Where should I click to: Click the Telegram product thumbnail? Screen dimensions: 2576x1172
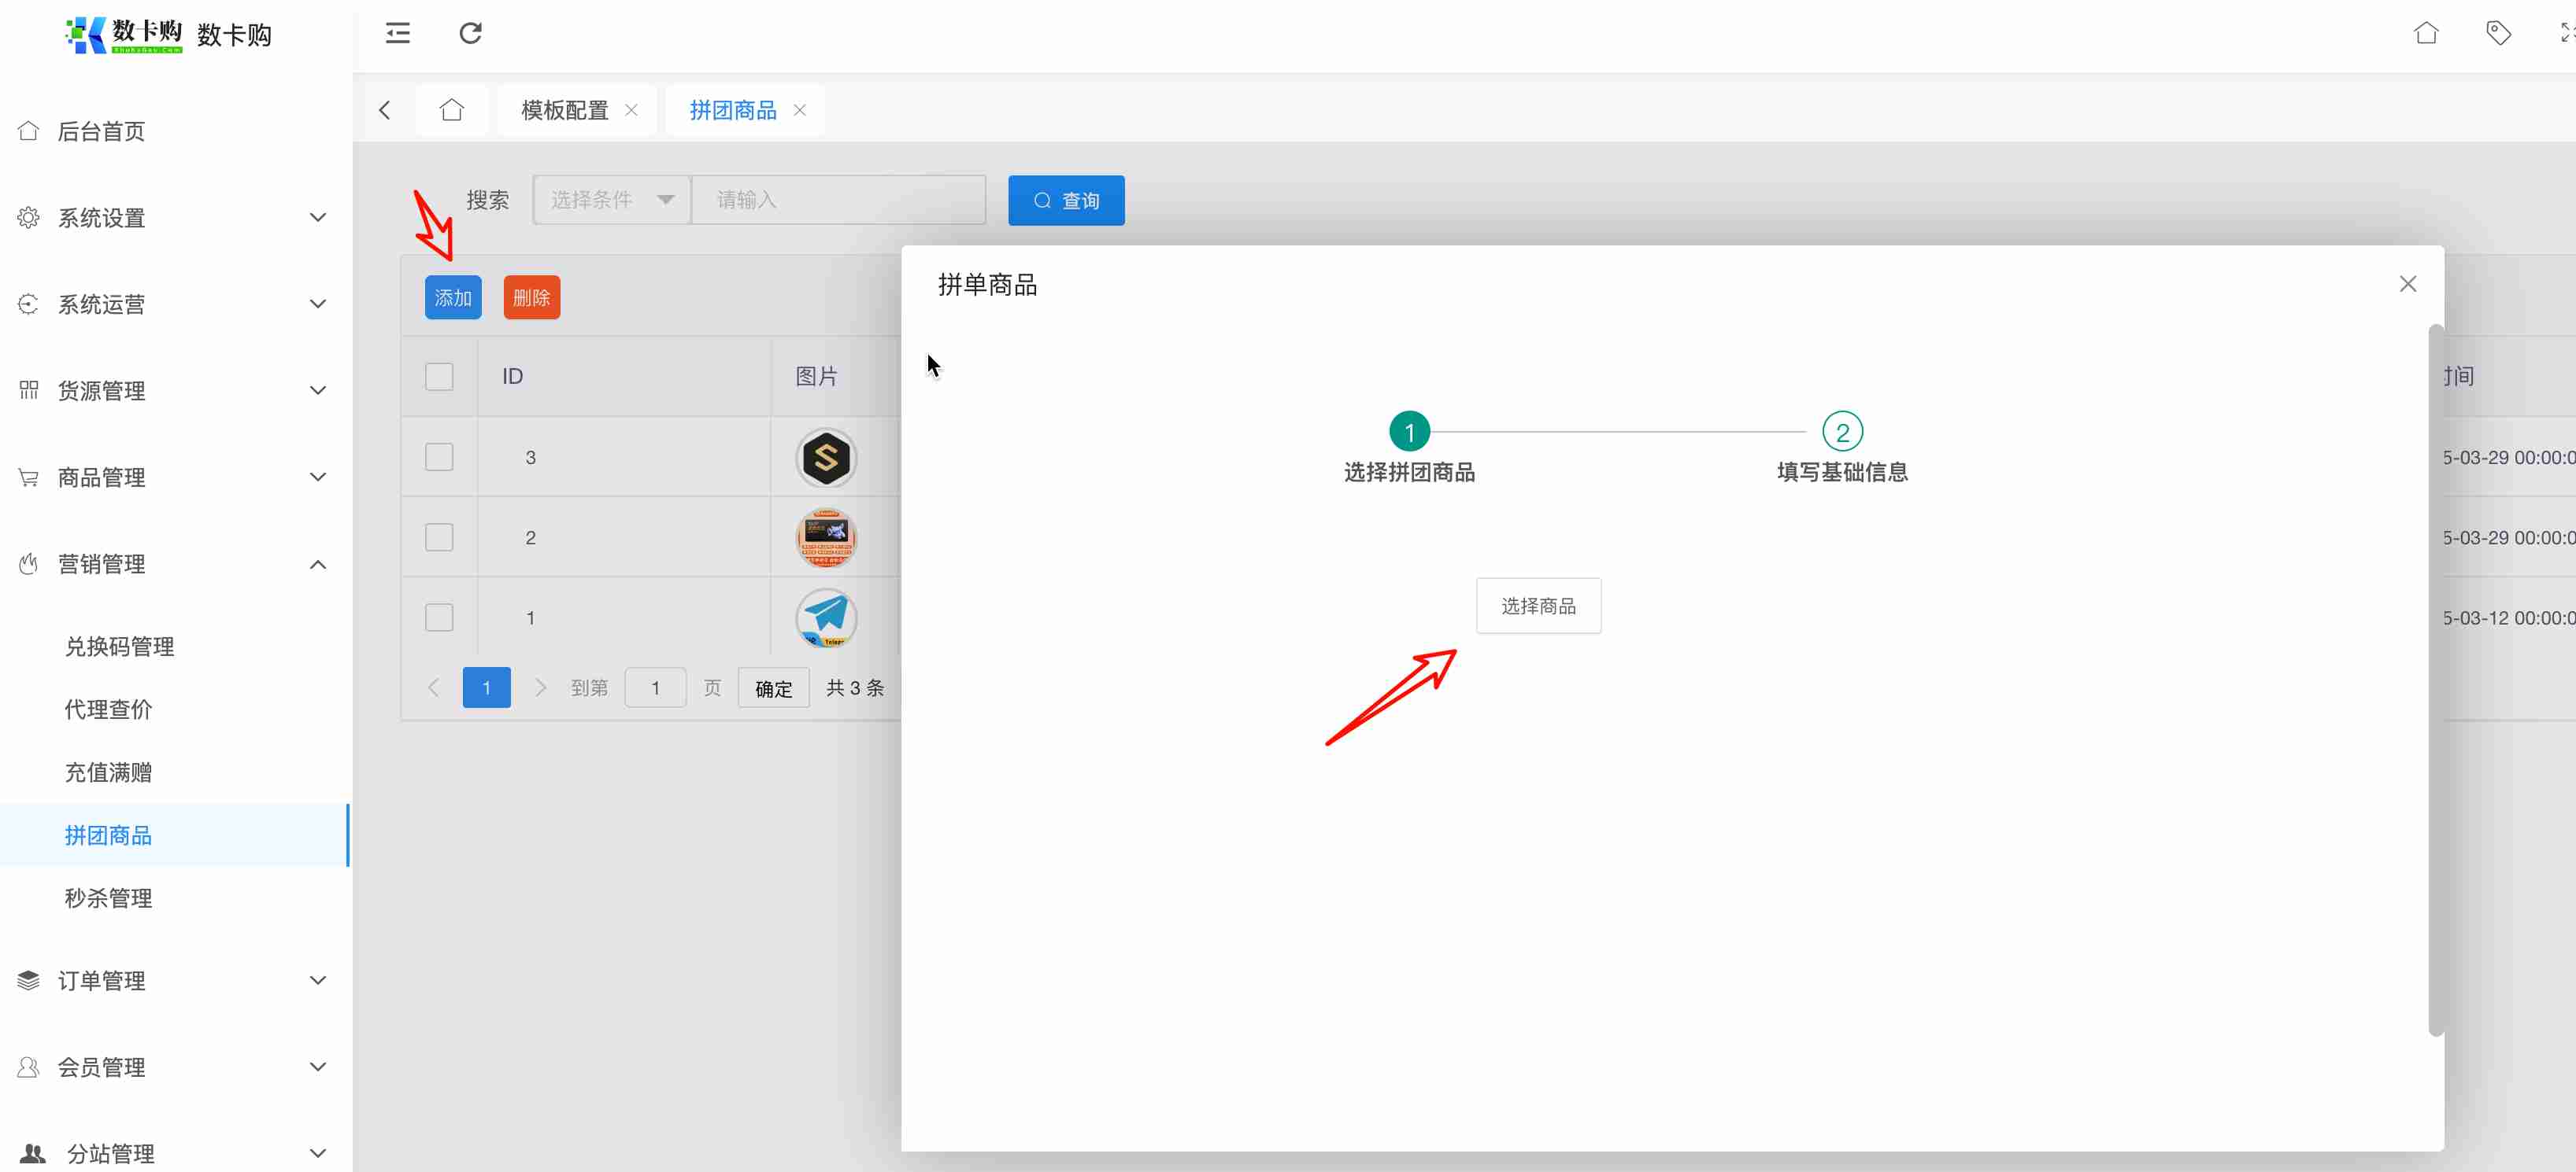coord(826,617)
